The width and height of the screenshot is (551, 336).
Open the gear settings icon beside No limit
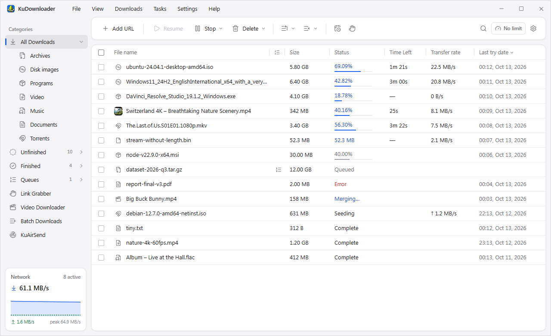(x=533, y=28)
